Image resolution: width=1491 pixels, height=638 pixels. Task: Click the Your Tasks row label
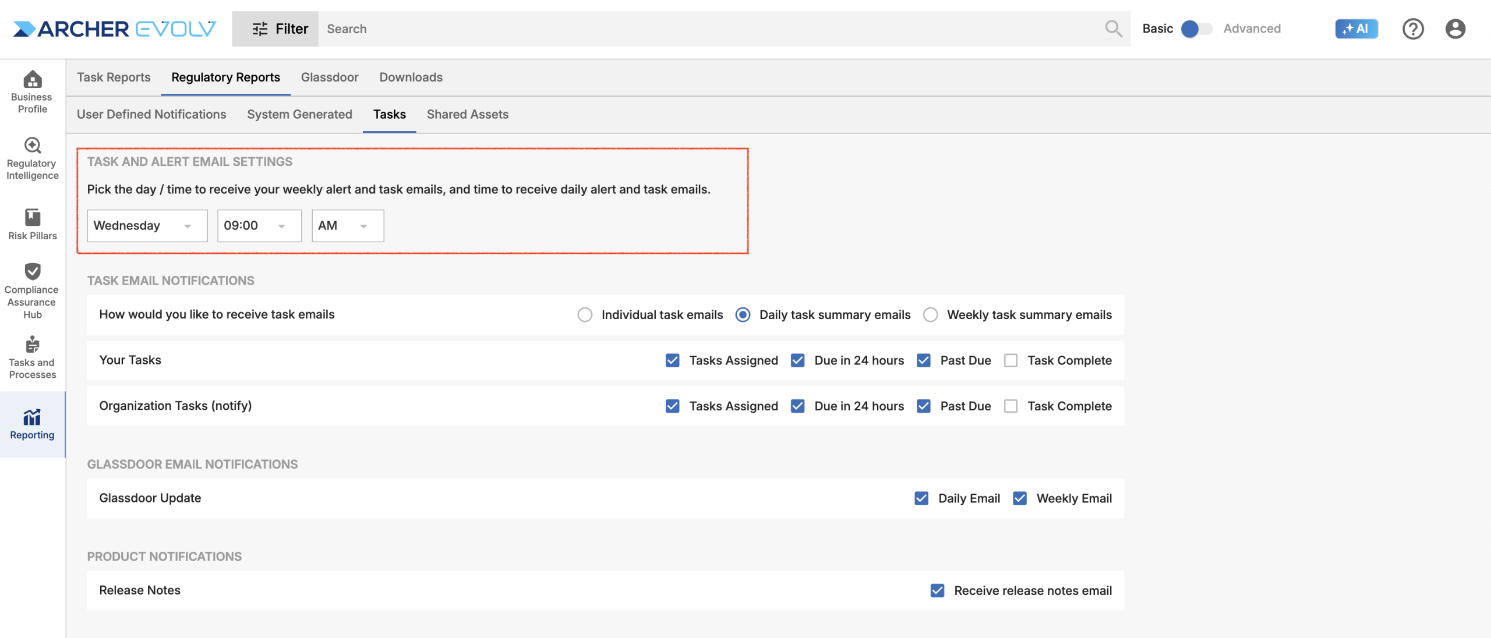click(x=130, y=360)
